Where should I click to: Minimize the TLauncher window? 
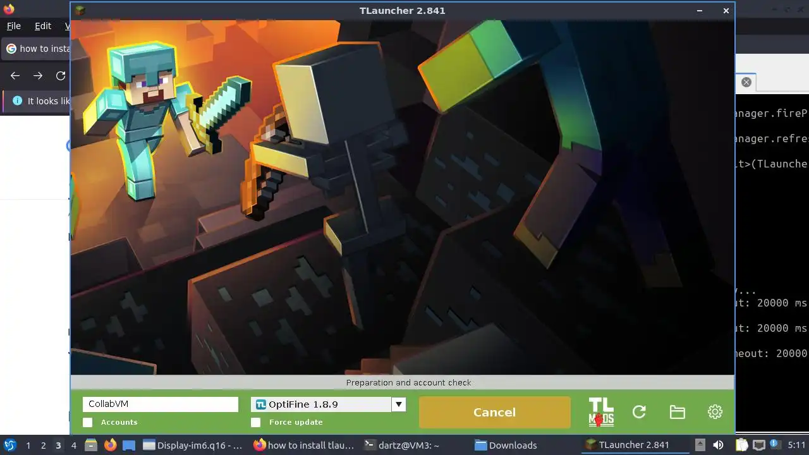[700, 11]
